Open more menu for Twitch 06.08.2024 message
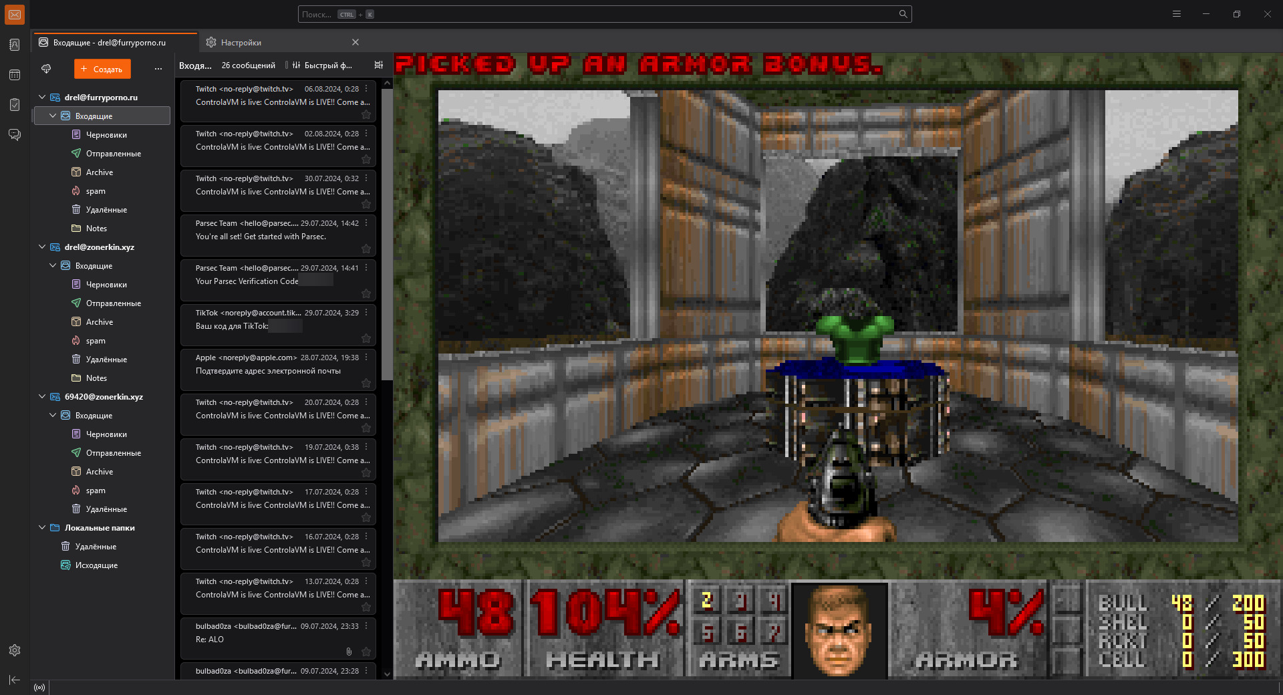Image resolution: width=1283 pixels, height=695 pixels. coord(366,89)
